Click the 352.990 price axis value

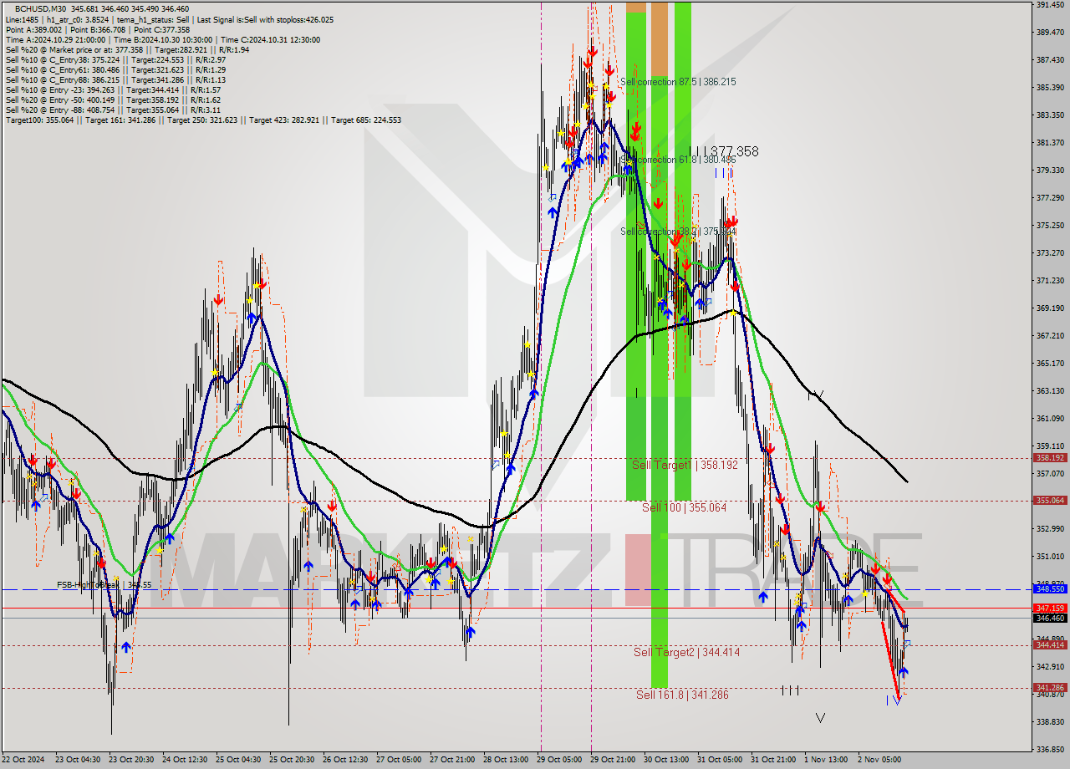(1049, 529)
